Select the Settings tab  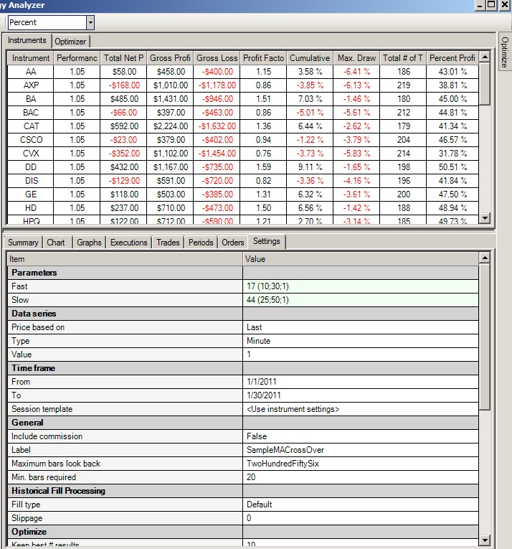[267, 241]
